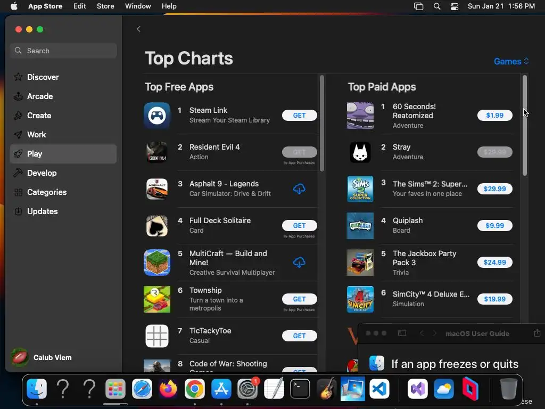This screenshot has height=409, width=545.
Task: Toggle sidebar in macOS User Guide window
Action: [402, 333]
